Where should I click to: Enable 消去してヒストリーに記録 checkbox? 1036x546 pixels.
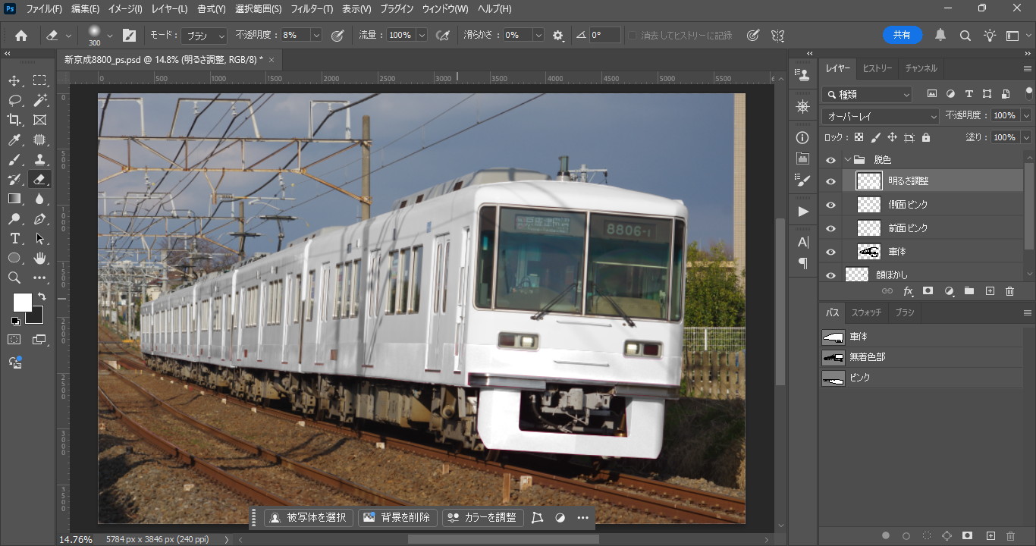point(633,36)
